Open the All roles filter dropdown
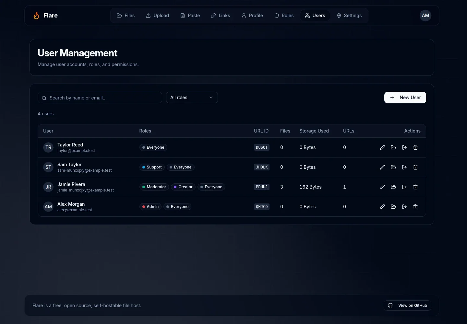 point(192,98)
